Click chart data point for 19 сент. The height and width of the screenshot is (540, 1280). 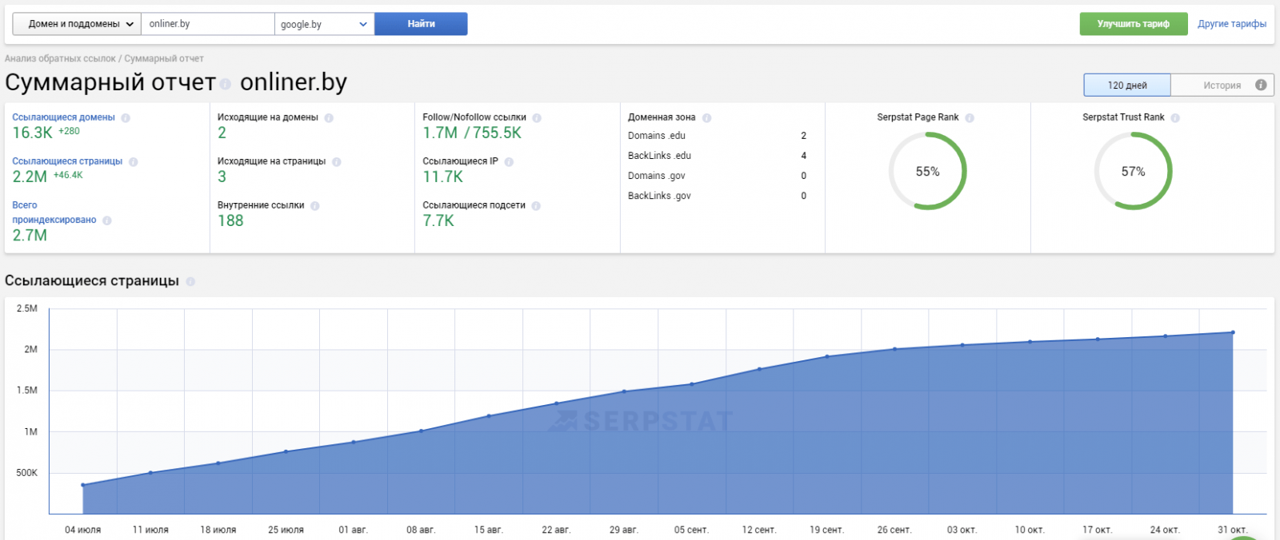827,356
